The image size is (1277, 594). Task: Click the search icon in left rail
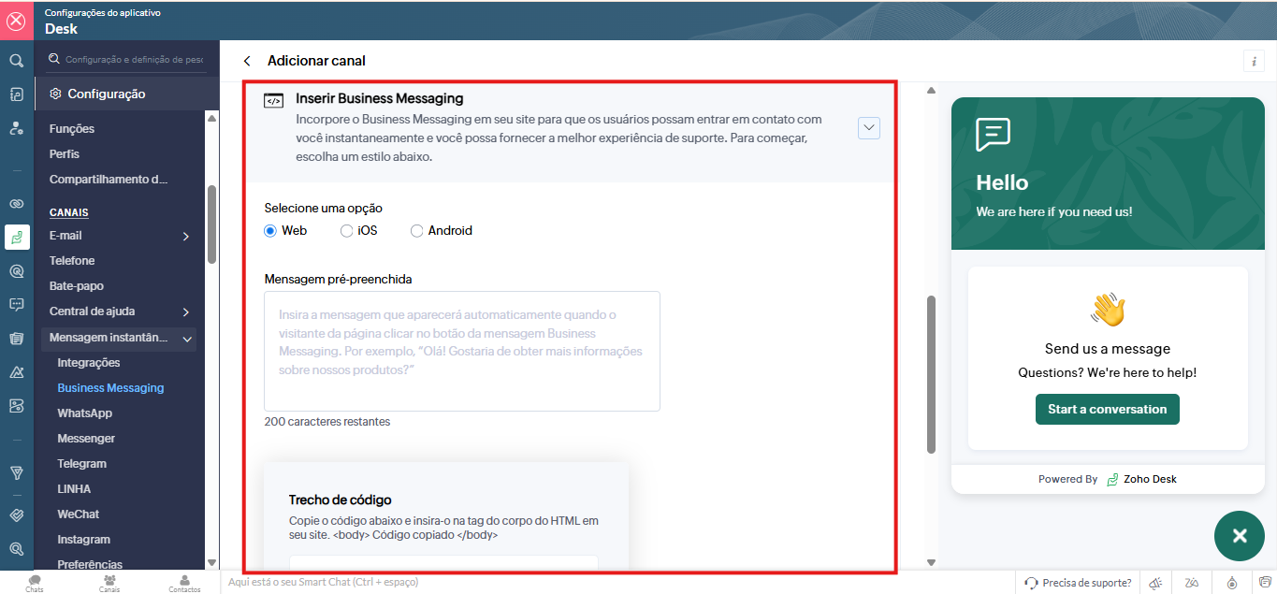pyautogui.click(x=16, y=61)
